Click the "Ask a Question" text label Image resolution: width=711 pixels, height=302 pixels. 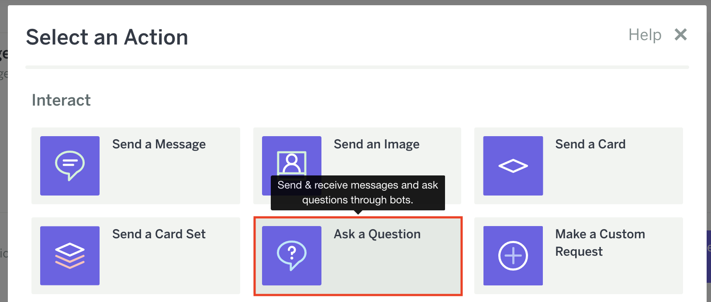coord(377,234)
